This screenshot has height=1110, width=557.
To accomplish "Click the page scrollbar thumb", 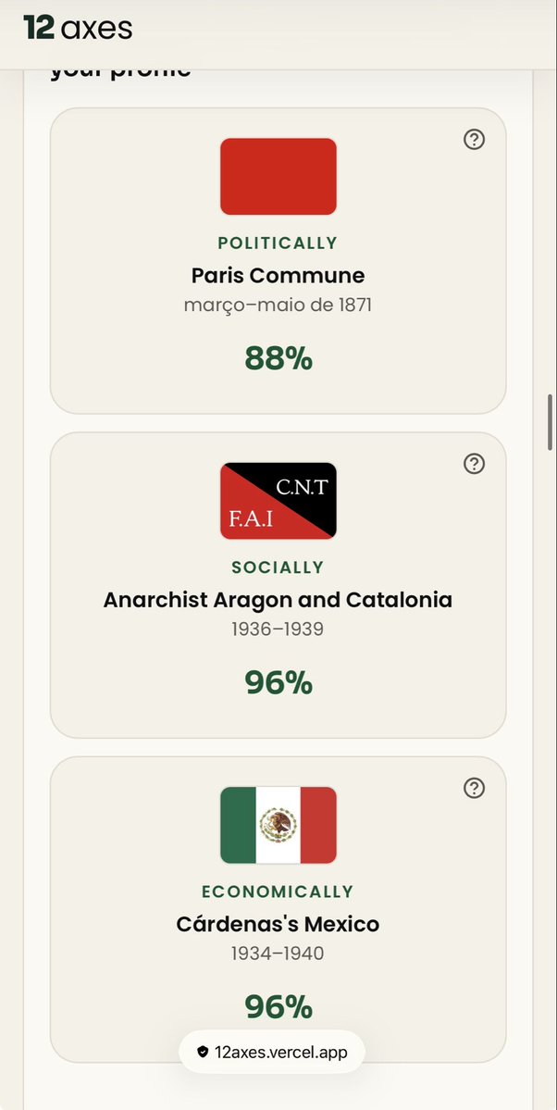I will pyautogui.click(x=551, y=423).
